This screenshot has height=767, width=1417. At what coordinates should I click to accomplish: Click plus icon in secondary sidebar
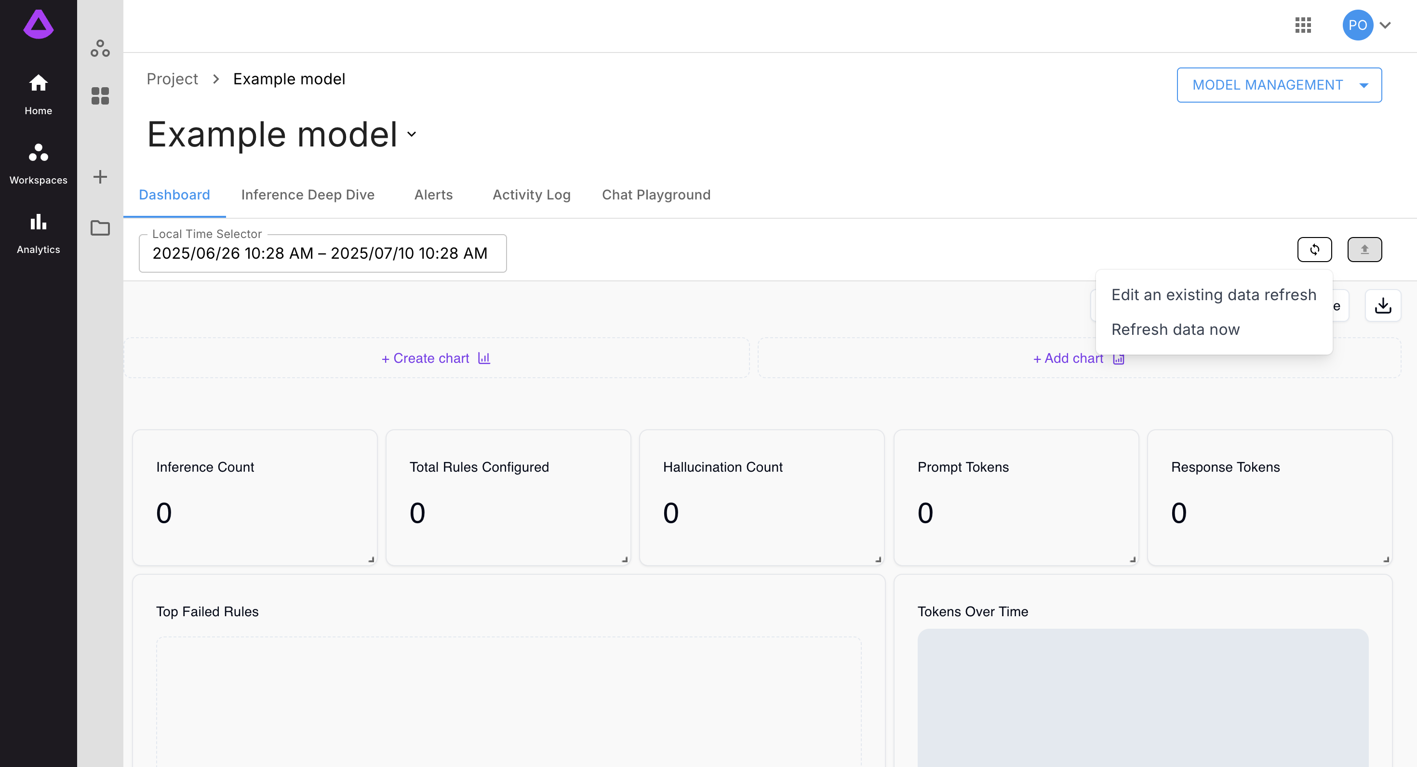pyautogui.click(x=100, y=176)
